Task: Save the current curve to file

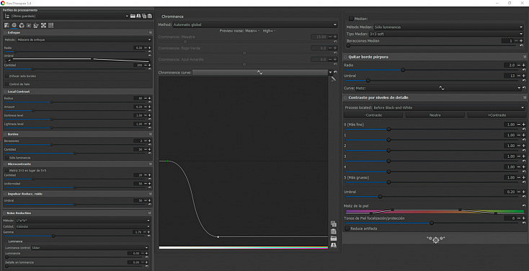Action: coord(333,245)
